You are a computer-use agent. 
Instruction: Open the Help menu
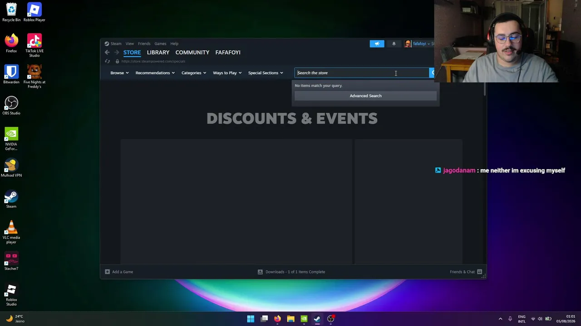[x=174, y=44]
